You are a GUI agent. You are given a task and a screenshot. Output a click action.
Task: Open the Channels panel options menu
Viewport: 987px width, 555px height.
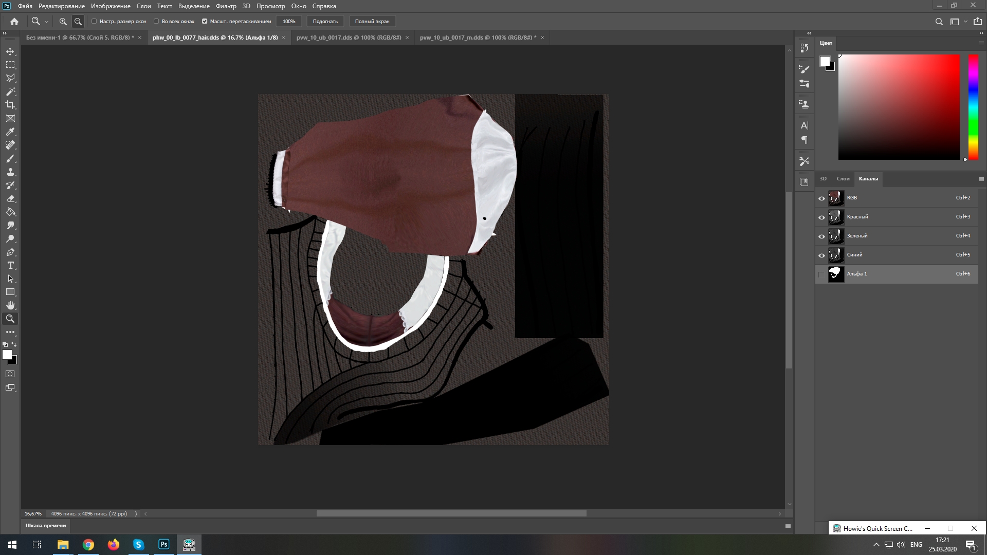pos(981,179)
